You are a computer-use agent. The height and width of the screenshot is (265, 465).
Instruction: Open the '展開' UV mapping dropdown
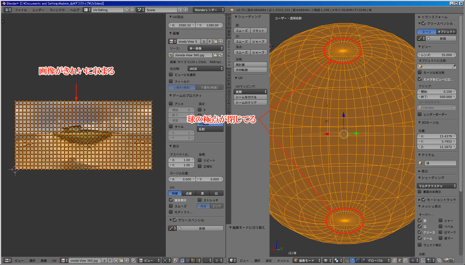click(x=250, y=92)
